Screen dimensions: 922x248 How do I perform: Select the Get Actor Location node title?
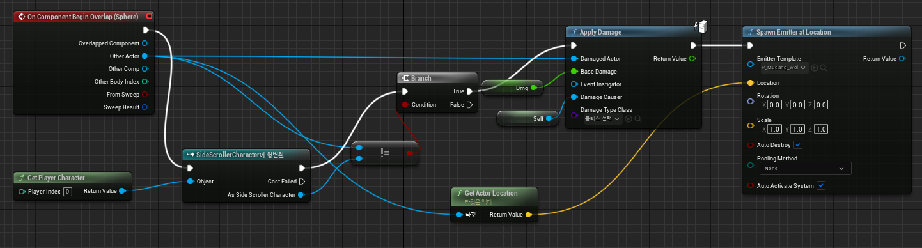click(491, 193)
